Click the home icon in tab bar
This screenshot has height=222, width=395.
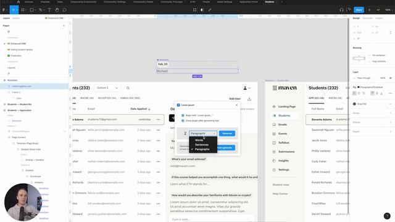[x=18, y=2]
